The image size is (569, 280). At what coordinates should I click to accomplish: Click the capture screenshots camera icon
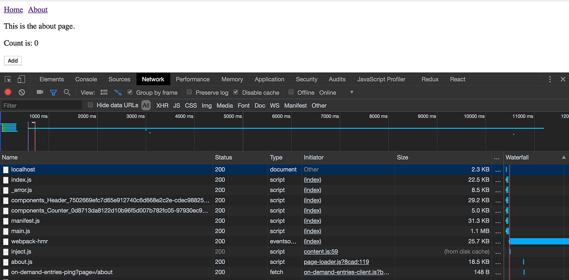40,93
